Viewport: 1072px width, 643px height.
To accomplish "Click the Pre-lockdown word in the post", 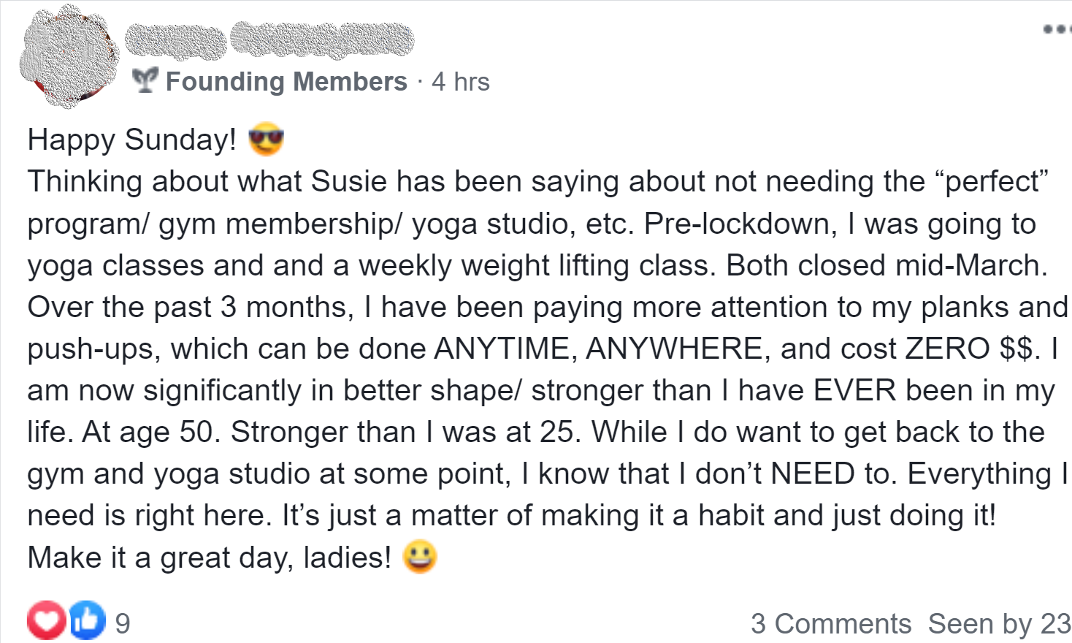I will (740, 224).
